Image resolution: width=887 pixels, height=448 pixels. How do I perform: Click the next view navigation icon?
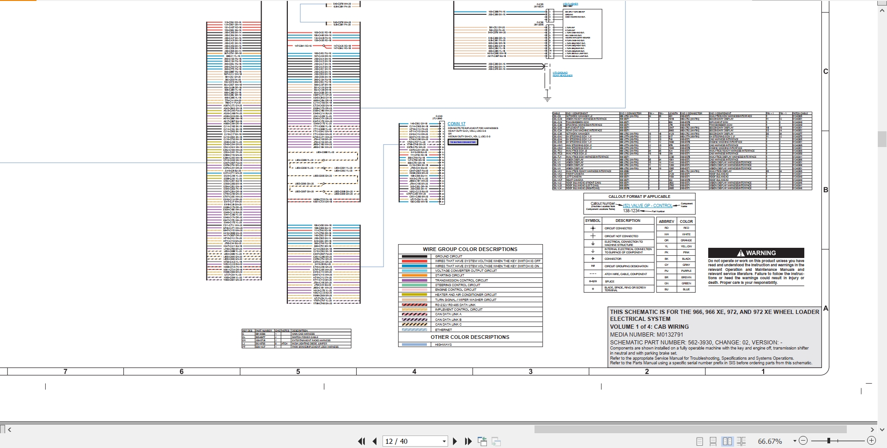tap(496, 442)
